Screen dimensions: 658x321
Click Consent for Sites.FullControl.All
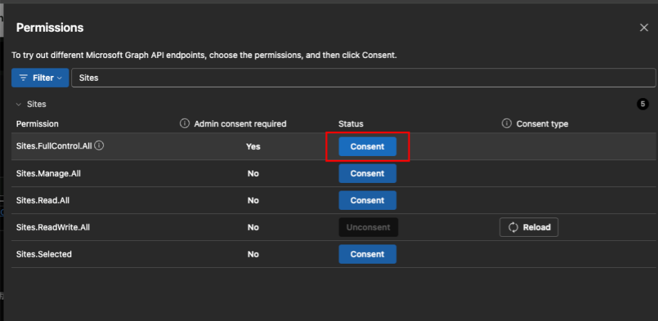click(367, 146)
